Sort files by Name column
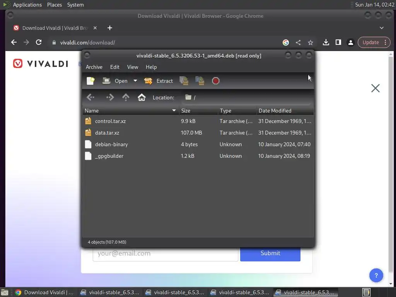This screenshot has height=297, width=396. click(x=131, y=111)
